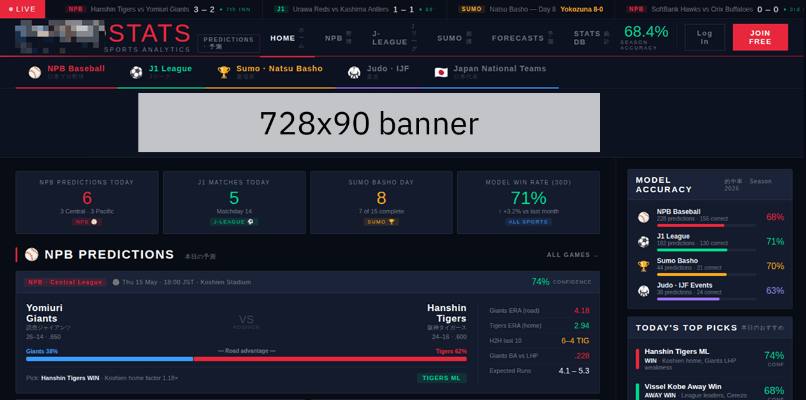The image size is (806, 400).
Task: Switch to NPB Baseball sport tab
Action: [x=66, y=72]
